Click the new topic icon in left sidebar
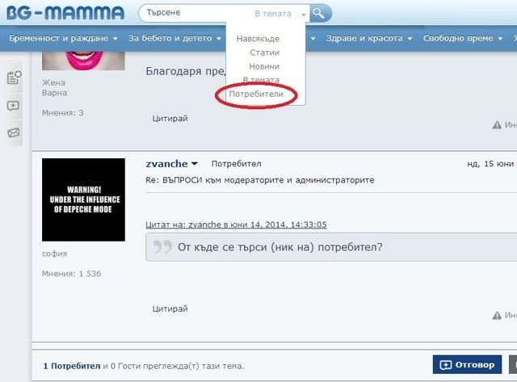The width and height of the screenshot is (517, 382). click(14, 78)
